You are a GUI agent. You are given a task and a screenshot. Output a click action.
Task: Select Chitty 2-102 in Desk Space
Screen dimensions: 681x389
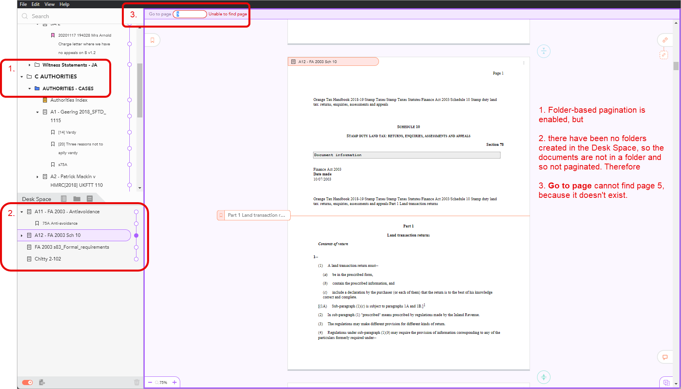coord(48,259)
